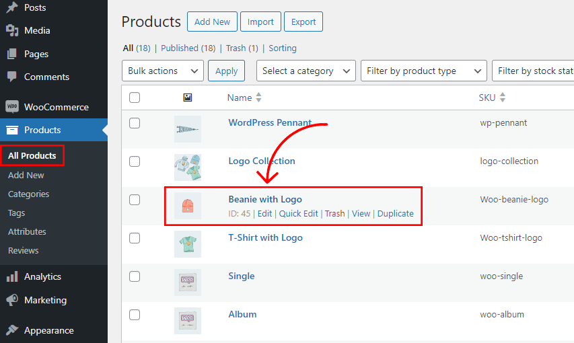Toggle the select-all products checkbox
This screenshot has width=574, height=343.
click(135, 98)
